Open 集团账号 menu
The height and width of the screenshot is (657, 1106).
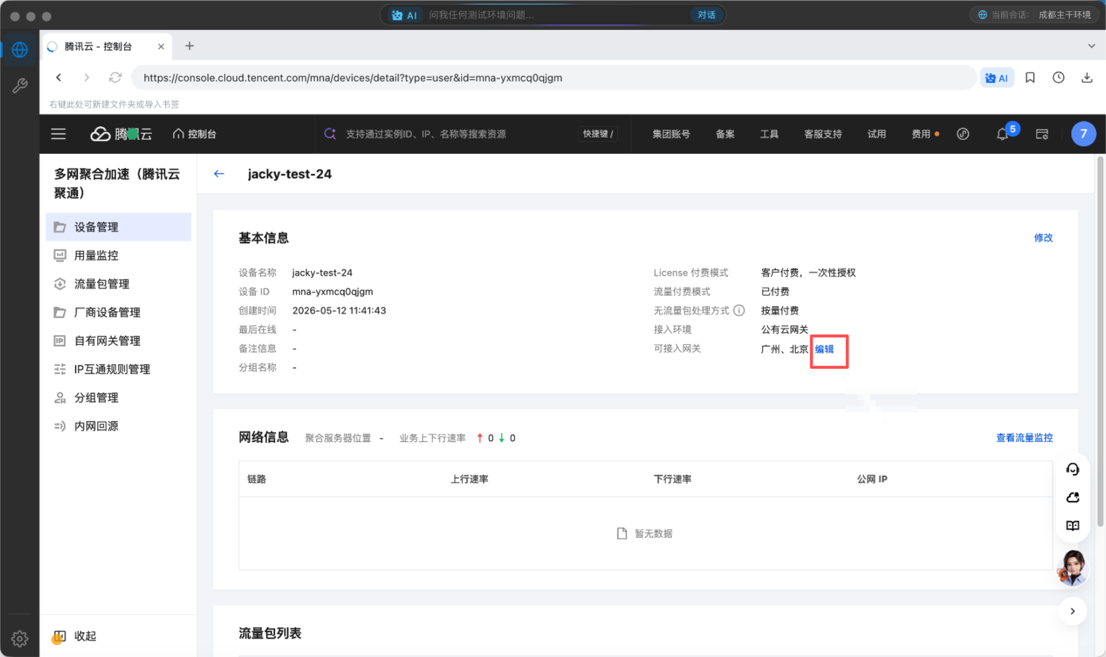click(x=671, y=134)
